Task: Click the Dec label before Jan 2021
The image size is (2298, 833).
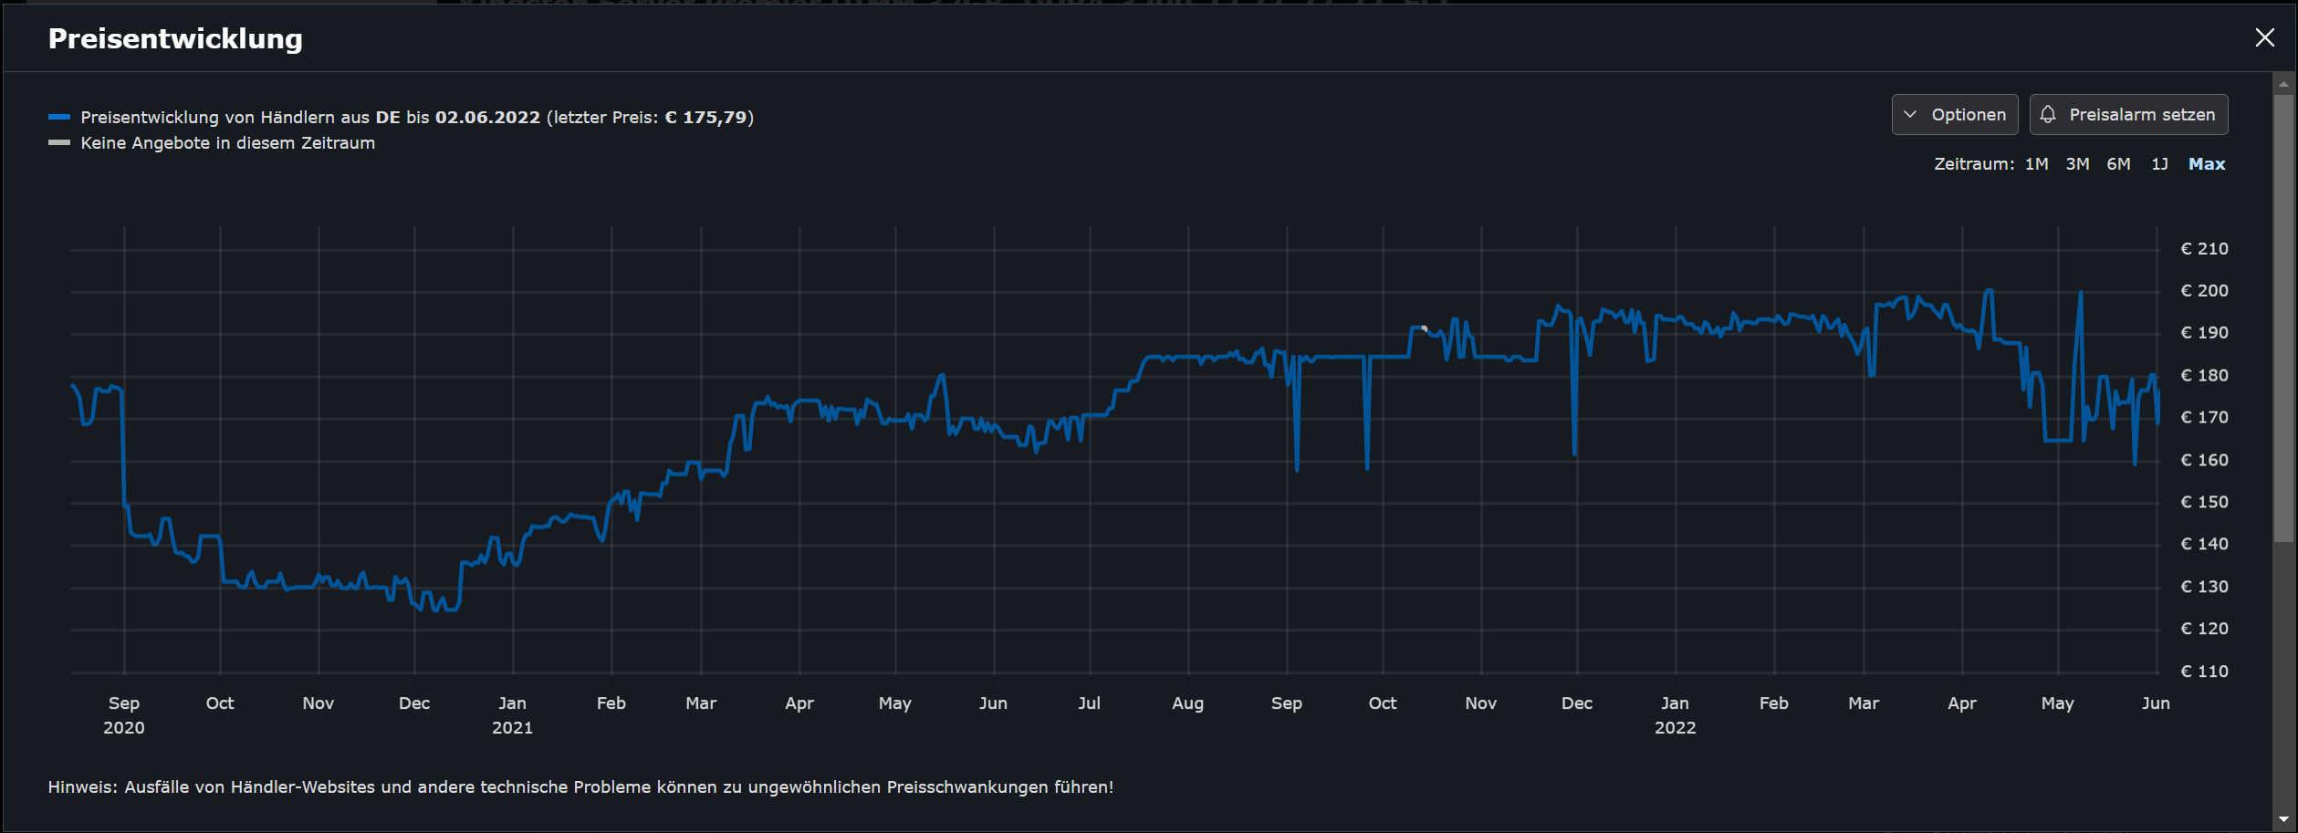Action: pyautogui.click(x=414, y=703)
